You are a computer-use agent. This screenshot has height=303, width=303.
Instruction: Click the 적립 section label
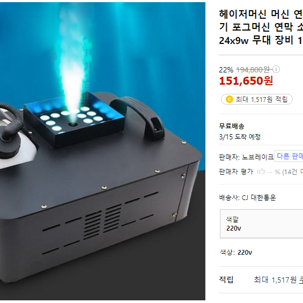coord(226,279)
